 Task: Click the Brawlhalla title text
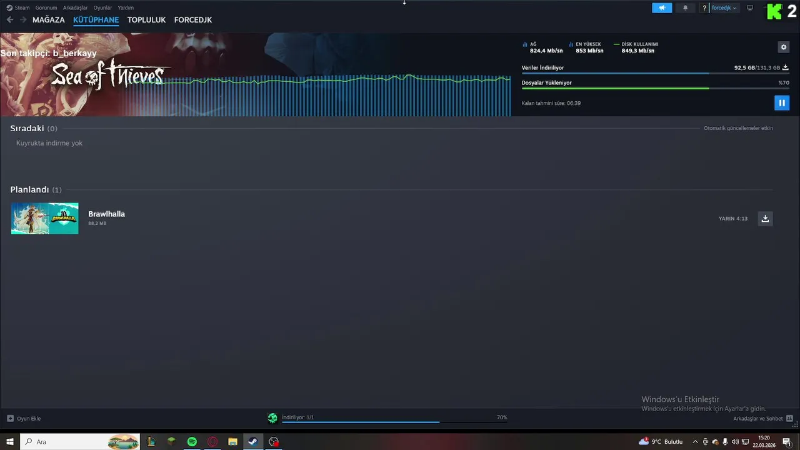[x=106, y=214]
